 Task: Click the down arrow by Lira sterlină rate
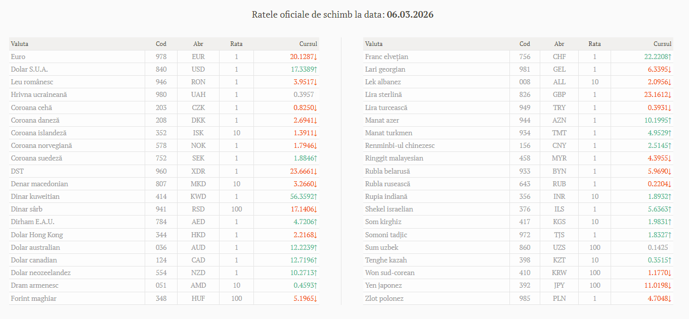(x=670, y=95)
